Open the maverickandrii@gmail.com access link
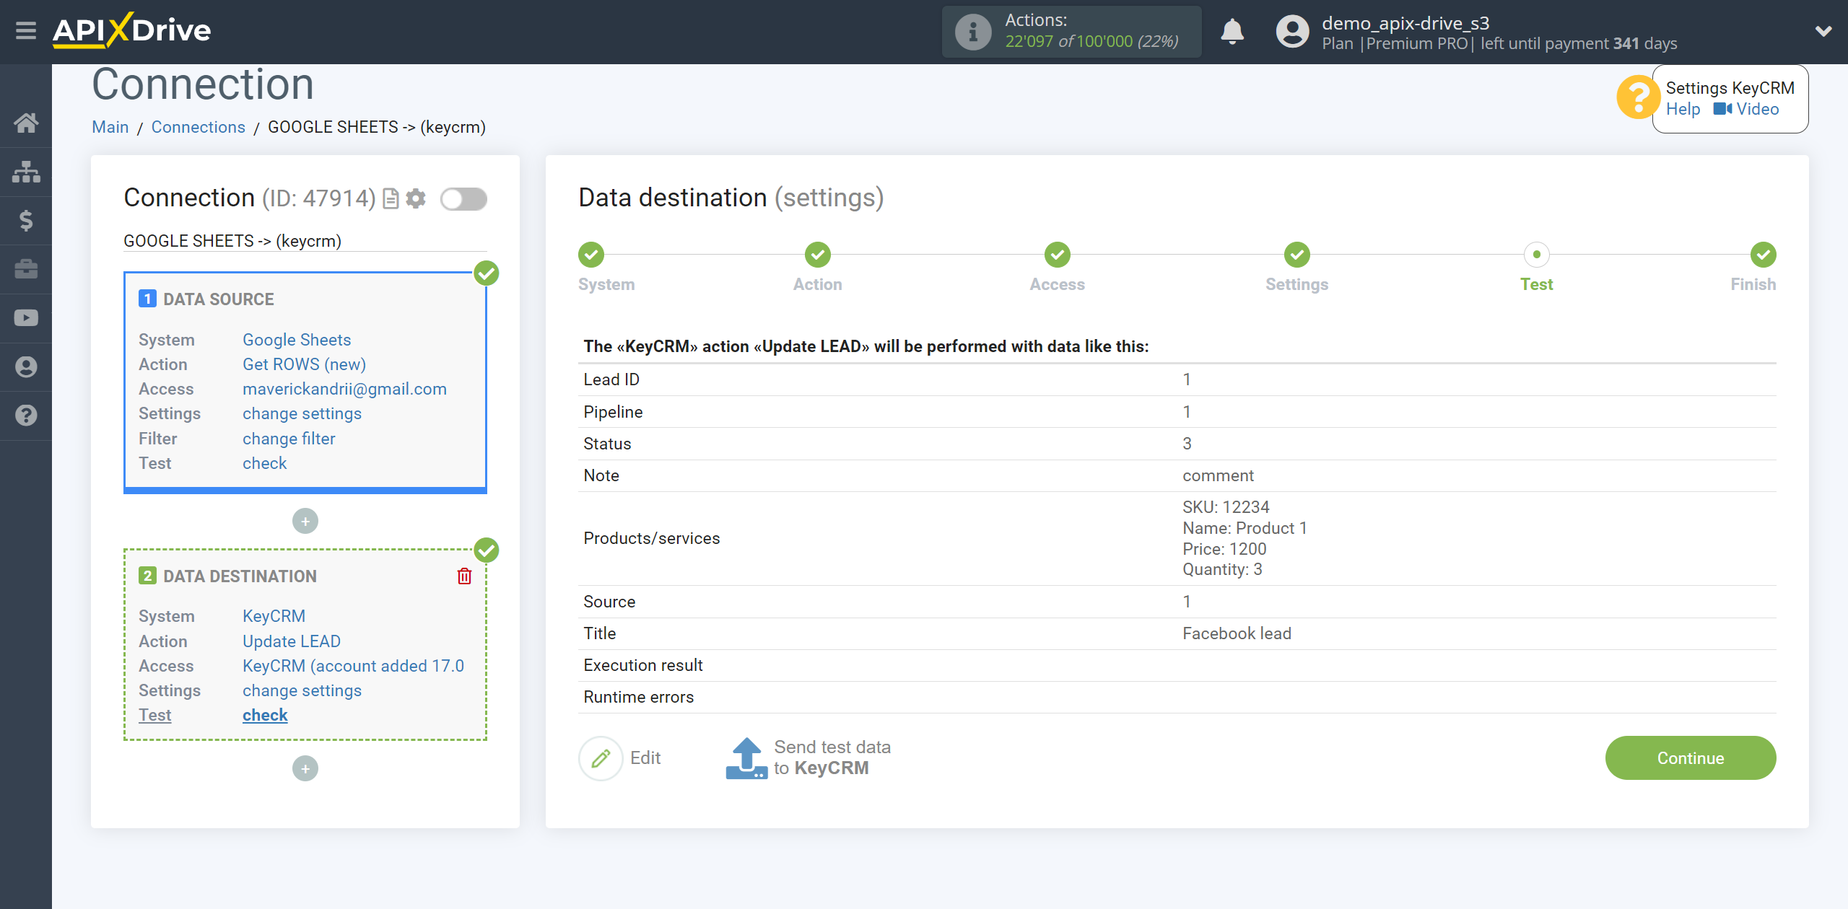The height and width of the screenshot is (909, 1848). click(344, 390)
